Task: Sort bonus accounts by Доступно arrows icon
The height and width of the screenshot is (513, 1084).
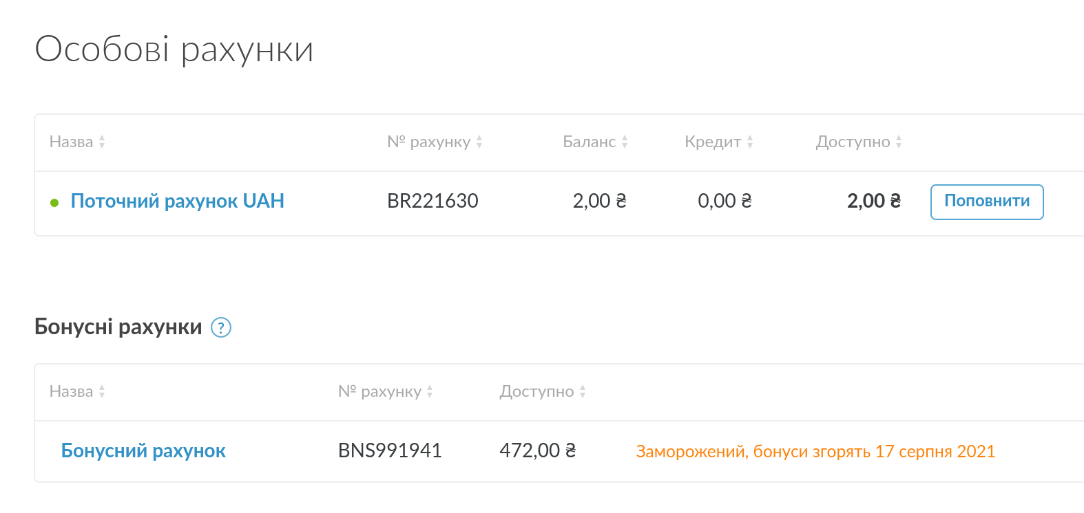Action: pos(583,391)
